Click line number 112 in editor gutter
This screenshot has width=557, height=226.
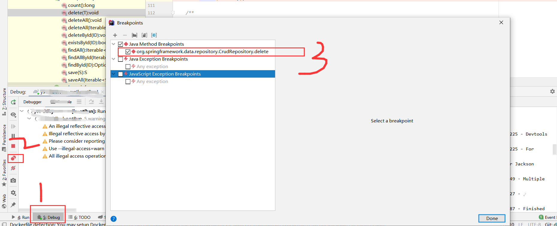151,13
